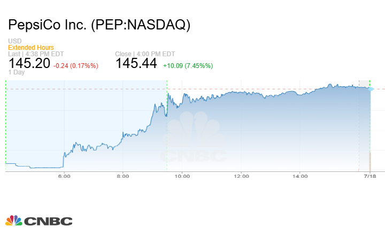The image size is (385, 241).
Task: Click the pre-market shaded chart region
Action: tap(86, 118)
